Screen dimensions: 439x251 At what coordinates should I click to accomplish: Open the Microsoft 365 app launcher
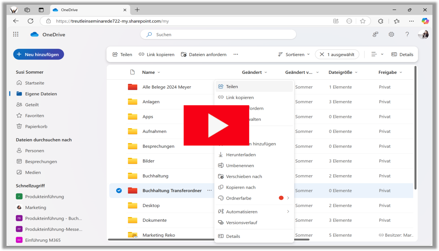click(x=16, y=34)
